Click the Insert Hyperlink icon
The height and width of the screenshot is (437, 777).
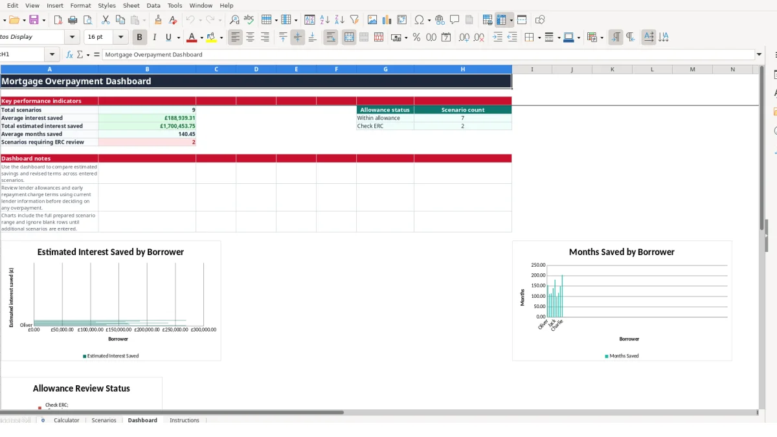point(440,20)
